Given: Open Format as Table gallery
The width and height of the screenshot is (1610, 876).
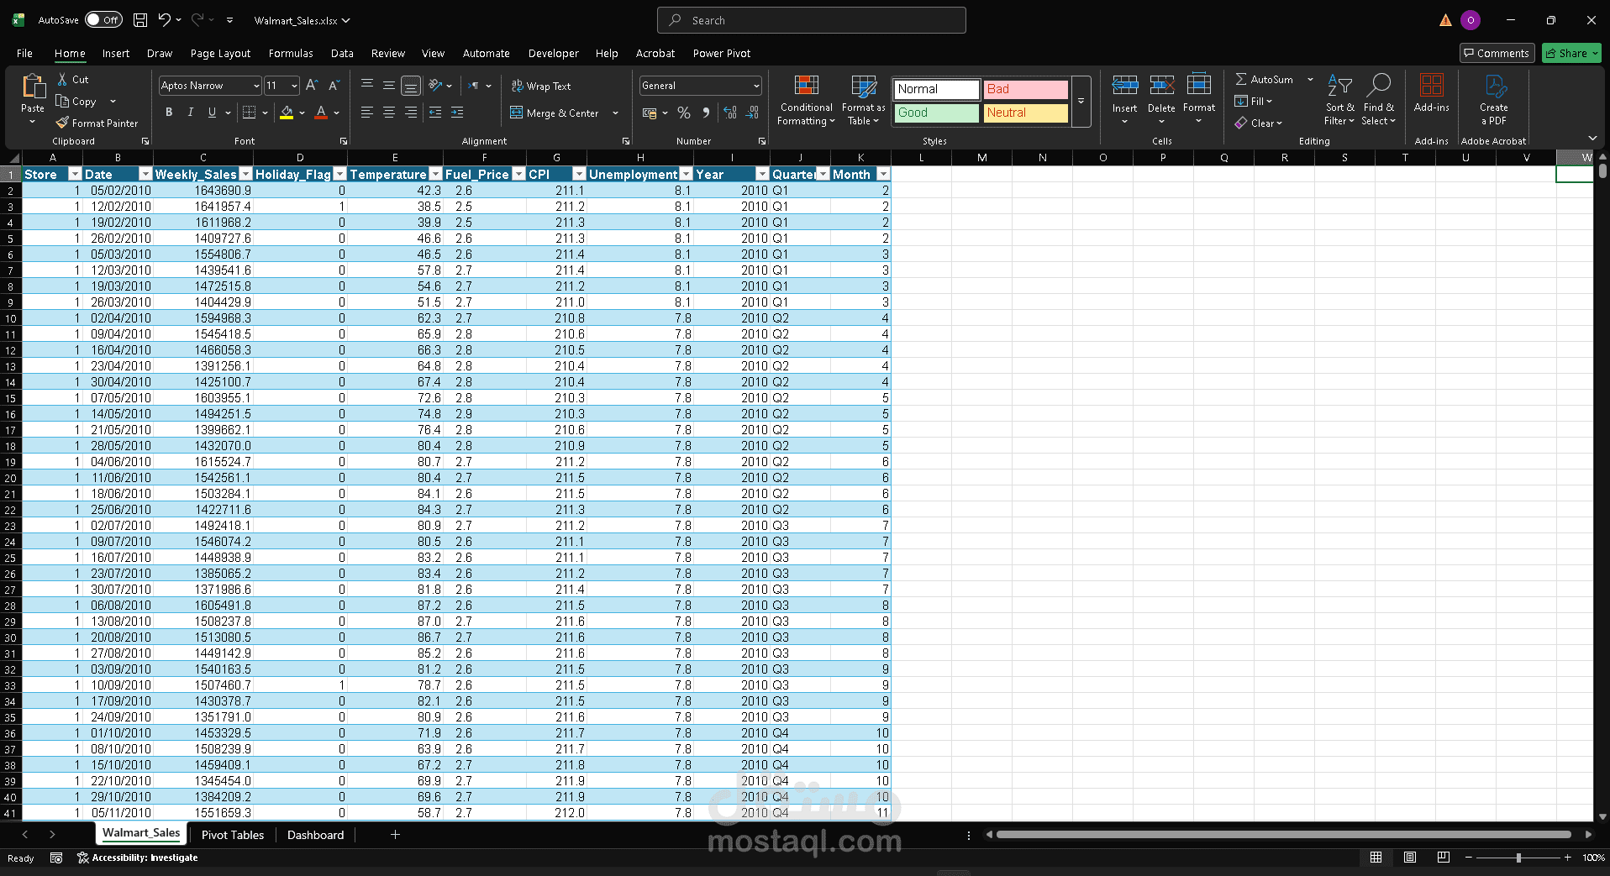Looking at the screenshot, I should 864,100.
